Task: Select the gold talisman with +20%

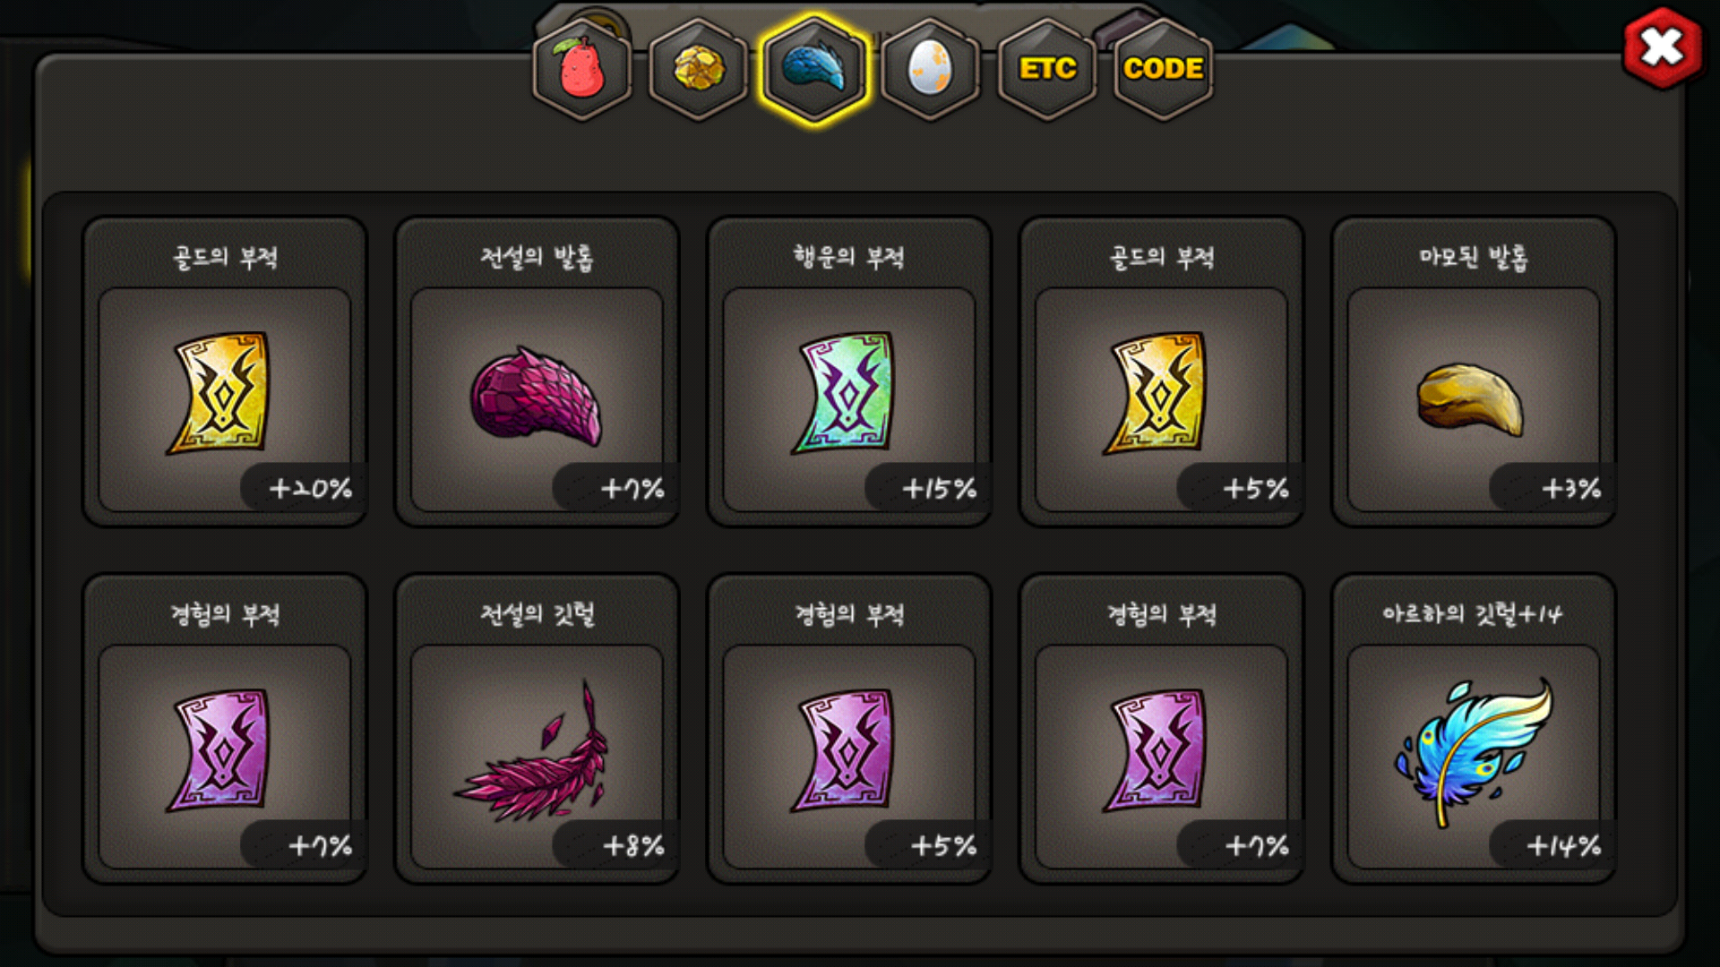Action: coord(225,372)
